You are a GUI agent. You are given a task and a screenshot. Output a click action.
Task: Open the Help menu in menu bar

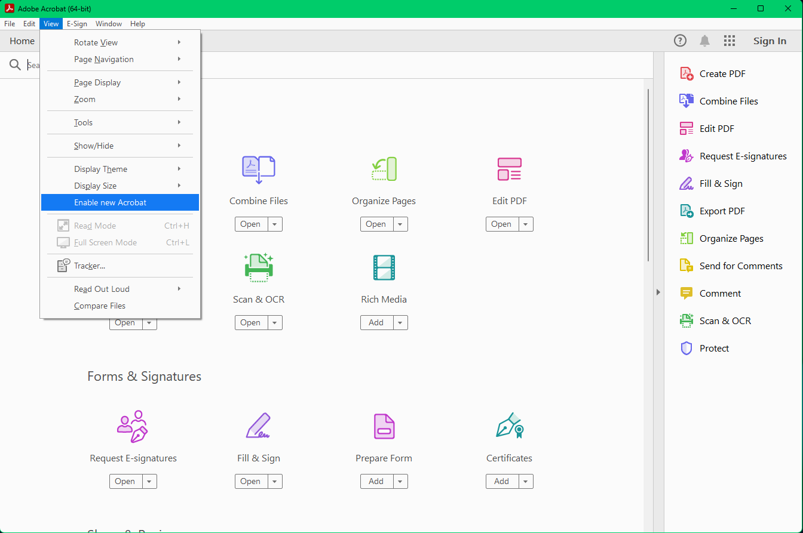[138, 24]
